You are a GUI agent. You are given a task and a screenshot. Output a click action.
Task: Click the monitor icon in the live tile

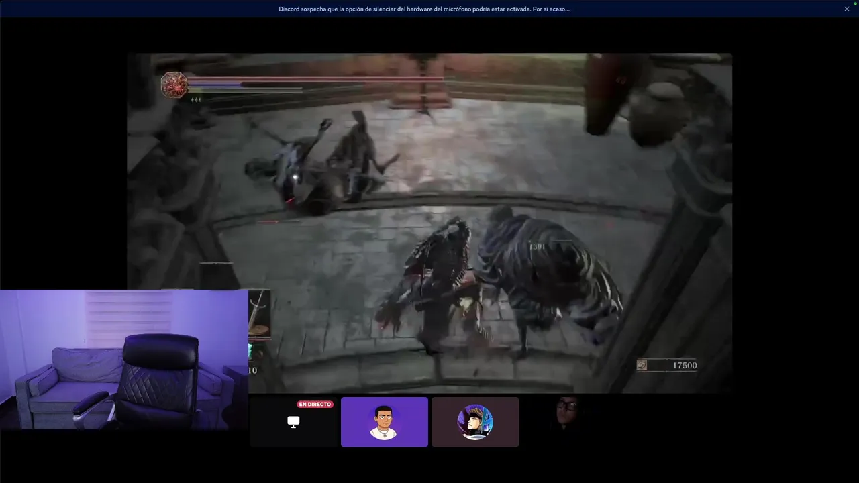coord(293,422)
